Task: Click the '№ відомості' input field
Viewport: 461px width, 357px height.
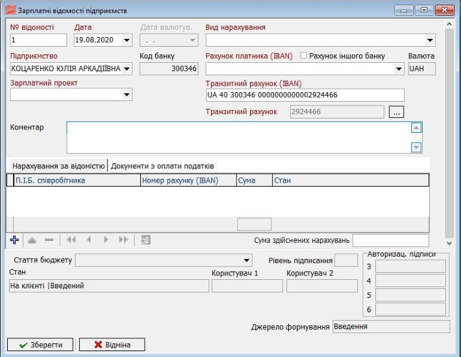Action: coord(38,40)
